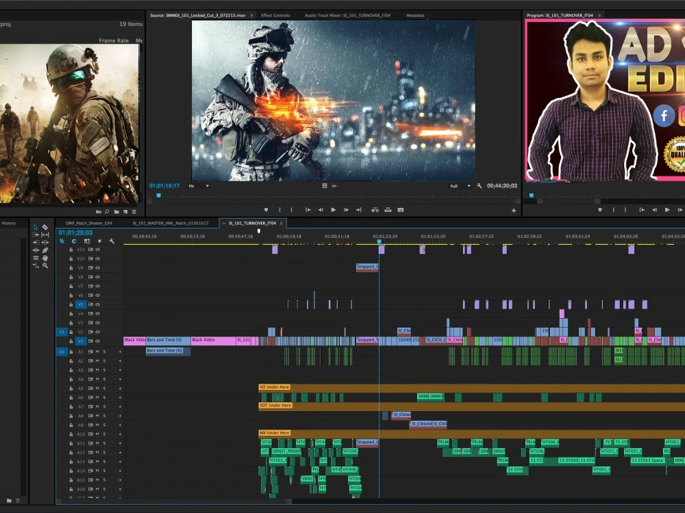The height and width of the screenshot is (513, 685).
Task: Toggle nest sequences button in timeline header
Action: click(62, 241)
